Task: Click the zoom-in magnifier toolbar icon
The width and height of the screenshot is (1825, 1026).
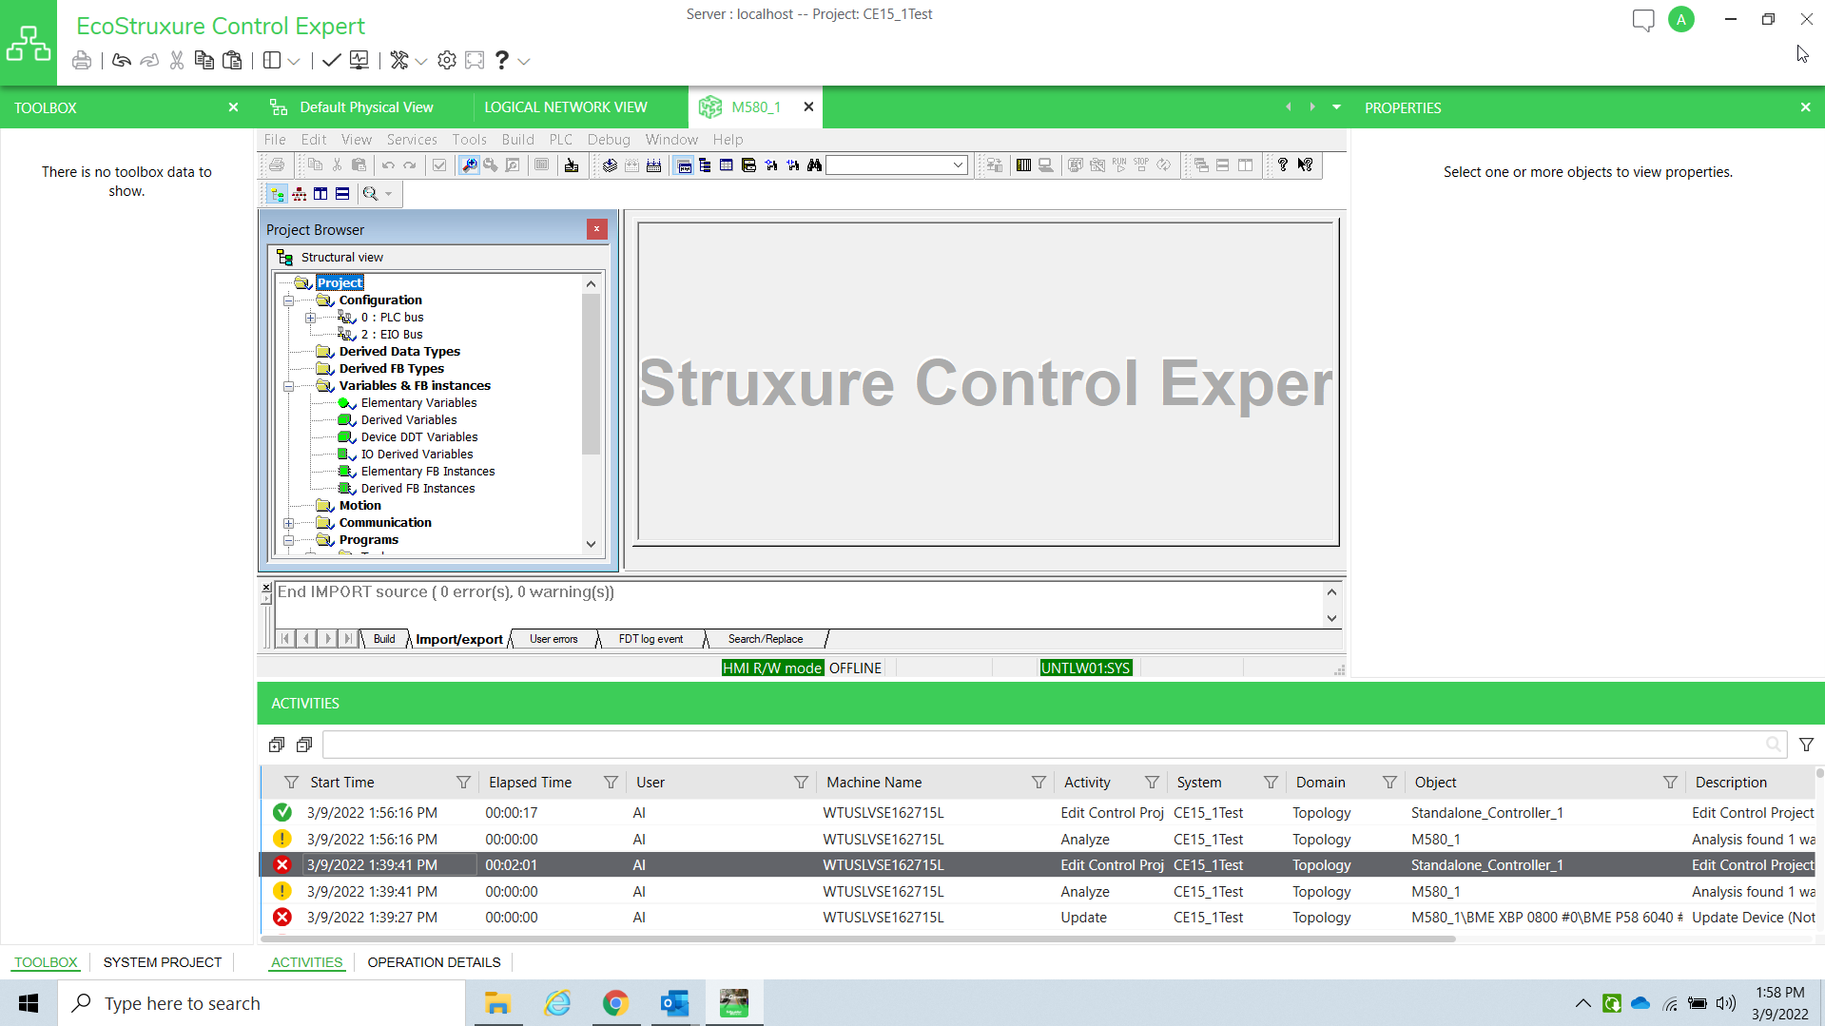Action: [469, 165]
